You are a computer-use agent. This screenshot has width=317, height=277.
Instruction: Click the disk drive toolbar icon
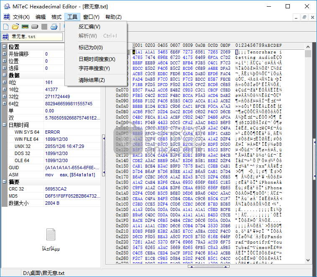(35, 27)
